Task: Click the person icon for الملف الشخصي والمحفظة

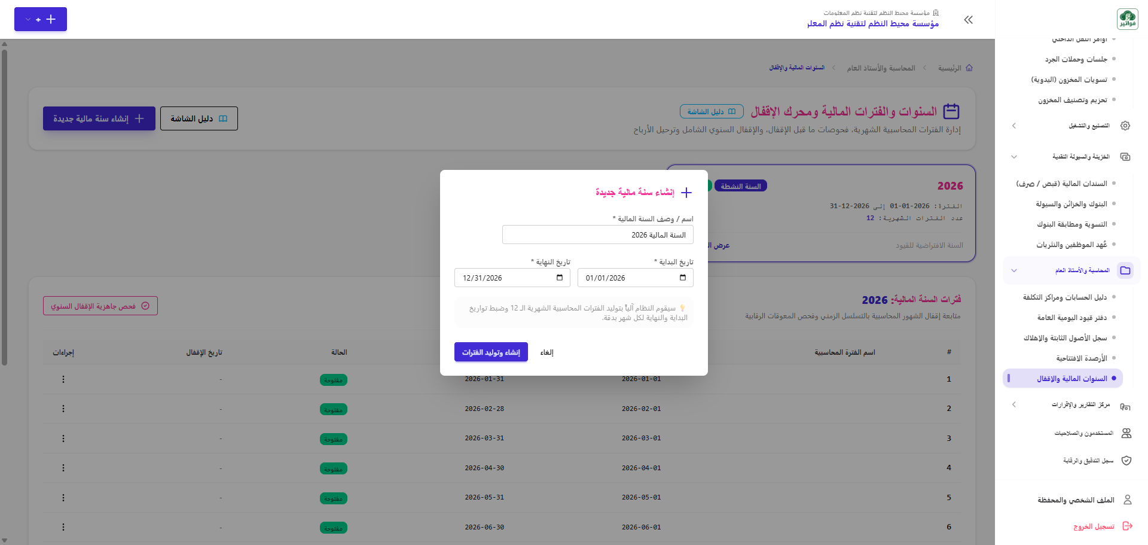Action: tap(1128, 500)
